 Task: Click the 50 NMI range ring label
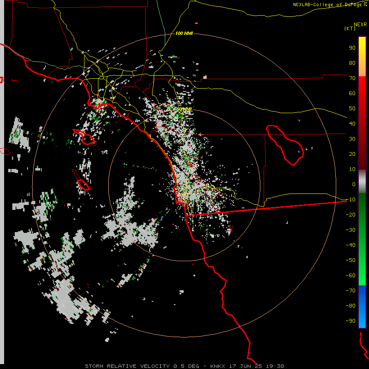pos(184,109)
